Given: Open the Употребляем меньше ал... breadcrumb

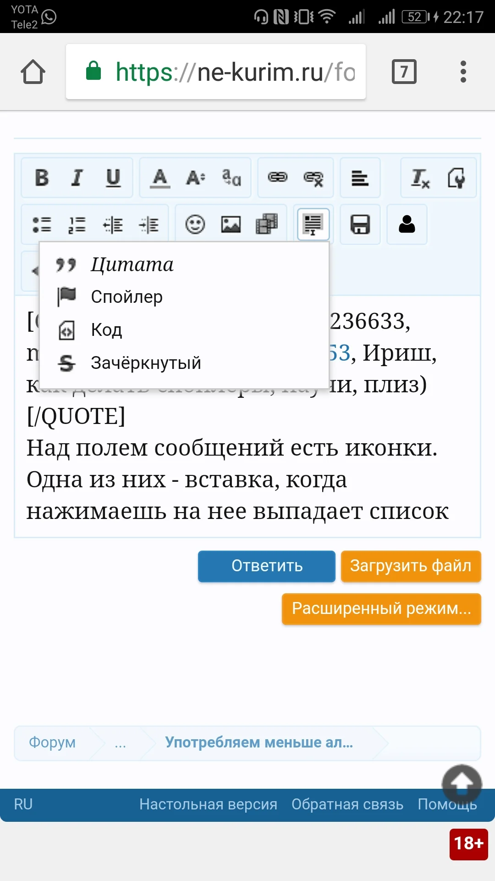Looking at the screenshot, I should pyautogui.click(x=259, y=742).
